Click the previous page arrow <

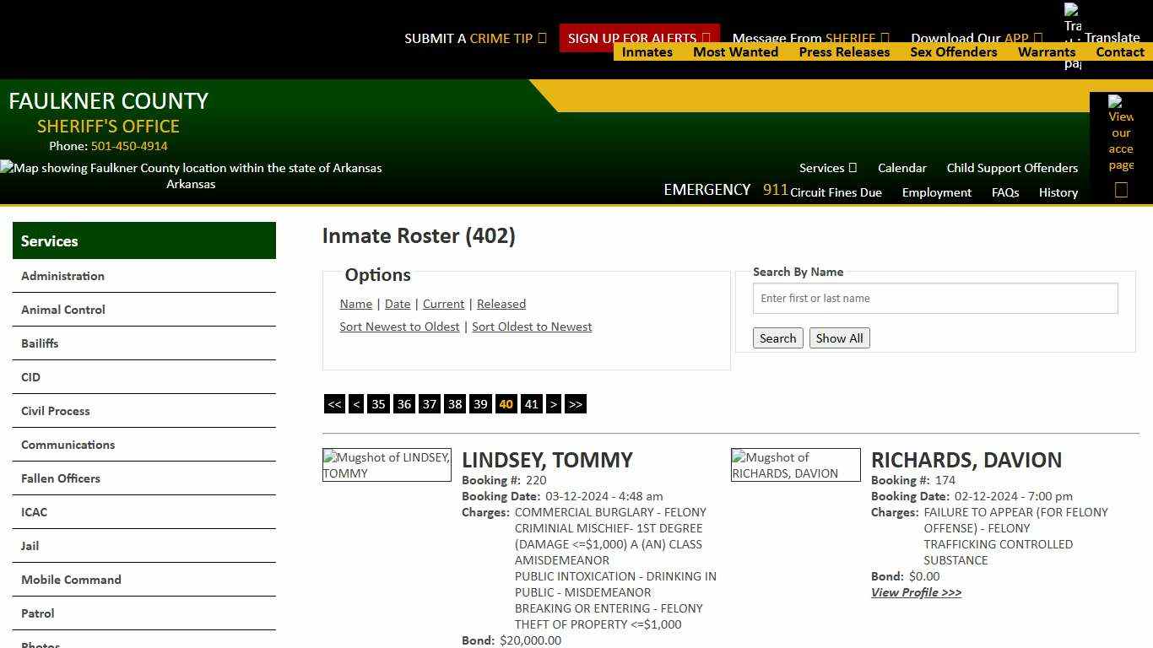tap(356, 404)
